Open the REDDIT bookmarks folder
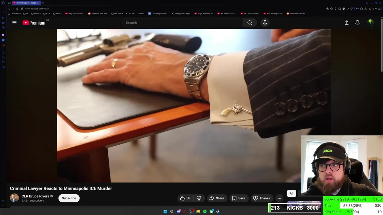The image size is (383, 215). [58, 13]
